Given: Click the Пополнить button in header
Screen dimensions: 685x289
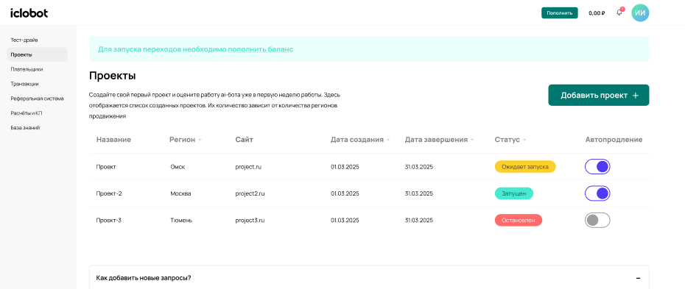Looking at the screenshot, I should click(x=560, y=13).
